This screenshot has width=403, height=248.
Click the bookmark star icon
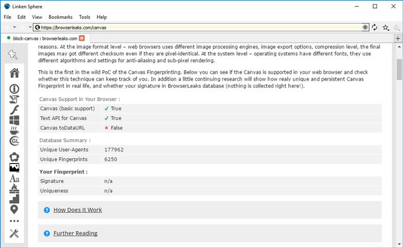pos(386,28)
